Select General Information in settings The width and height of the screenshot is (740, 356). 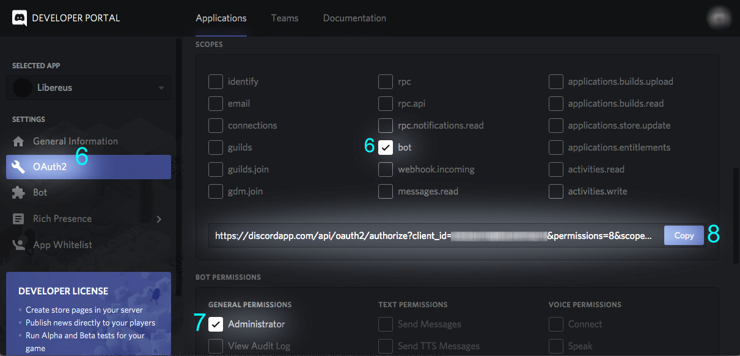pos(89,141)
